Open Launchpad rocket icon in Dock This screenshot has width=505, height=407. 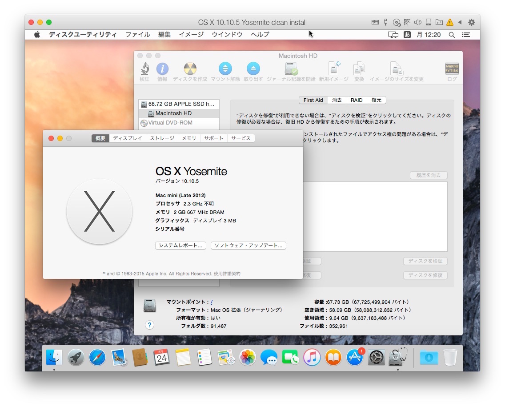pyautogui.click(x=76, y=357)
